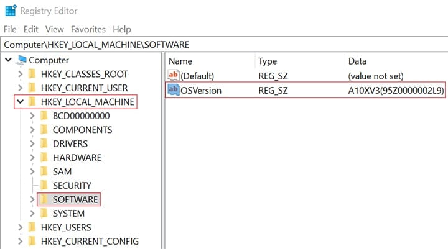
Task: Click REG_SZ type of OSVersion row
Action: (x=273, y=91)
